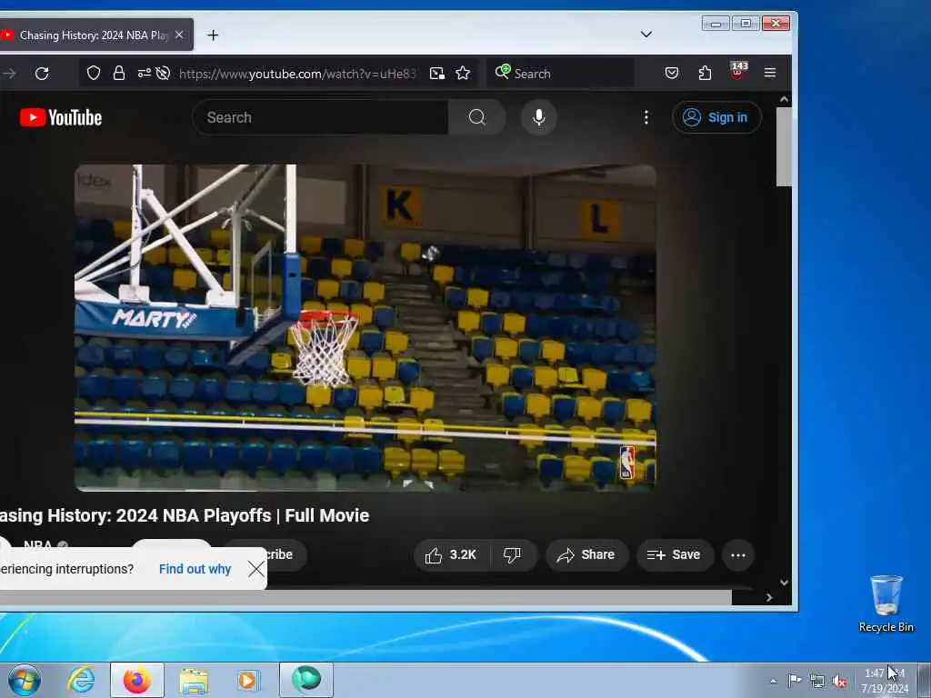Image resolution: width=931 pixels, height=698 pixels.
Task: Click the Save to playlist button
Action: 675,555
